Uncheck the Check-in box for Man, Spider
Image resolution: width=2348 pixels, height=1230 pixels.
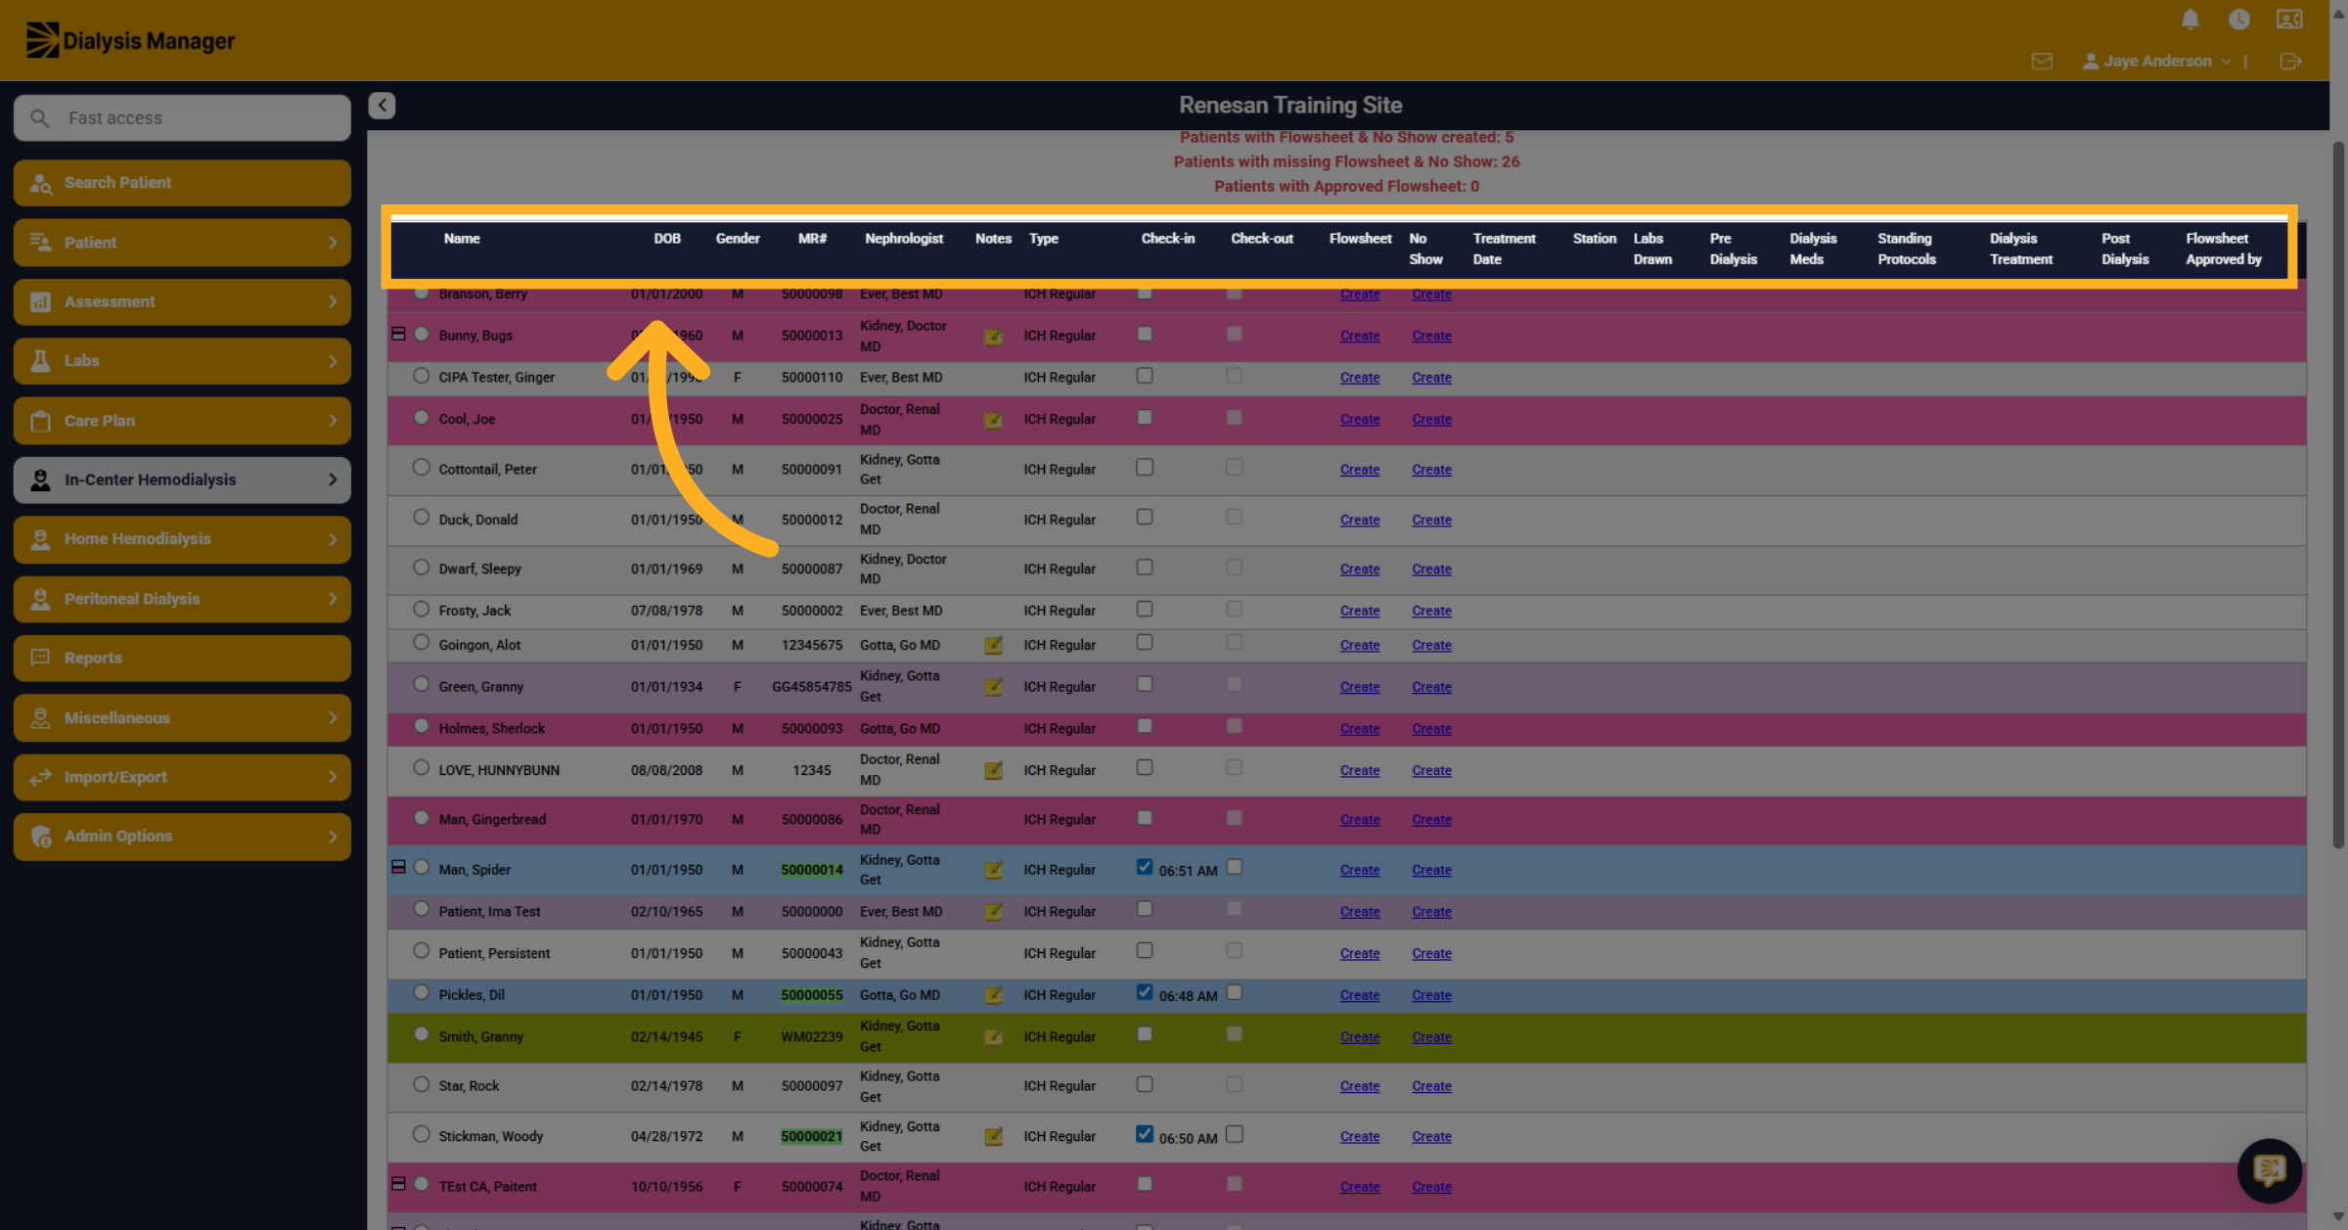tap(1145, 867)
